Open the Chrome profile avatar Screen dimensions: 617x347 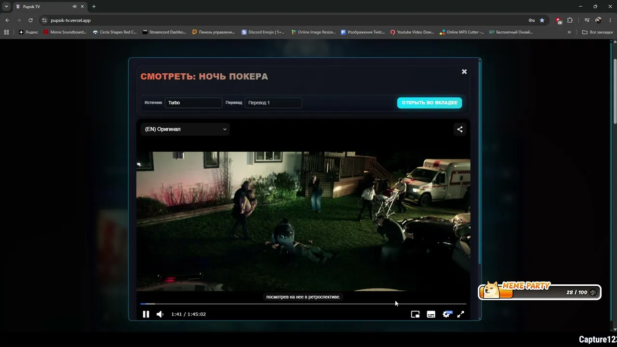click(598, 20)
